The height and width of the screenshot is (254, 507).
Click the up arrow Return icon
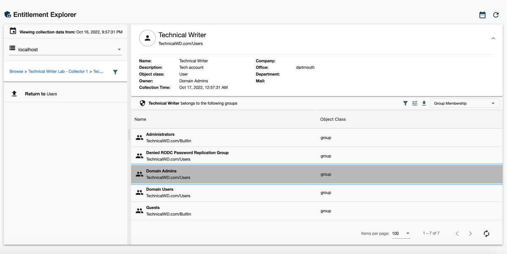[14, 94]
